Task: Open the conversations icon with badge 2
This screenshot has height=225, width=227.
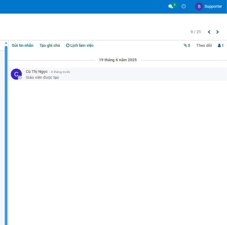Action: pos(171,6)
